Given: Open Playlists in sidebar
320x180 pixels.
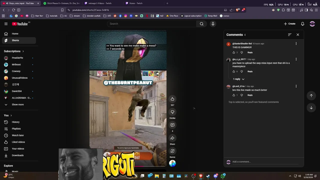Looking at the screenshot, I should (19, 129).
